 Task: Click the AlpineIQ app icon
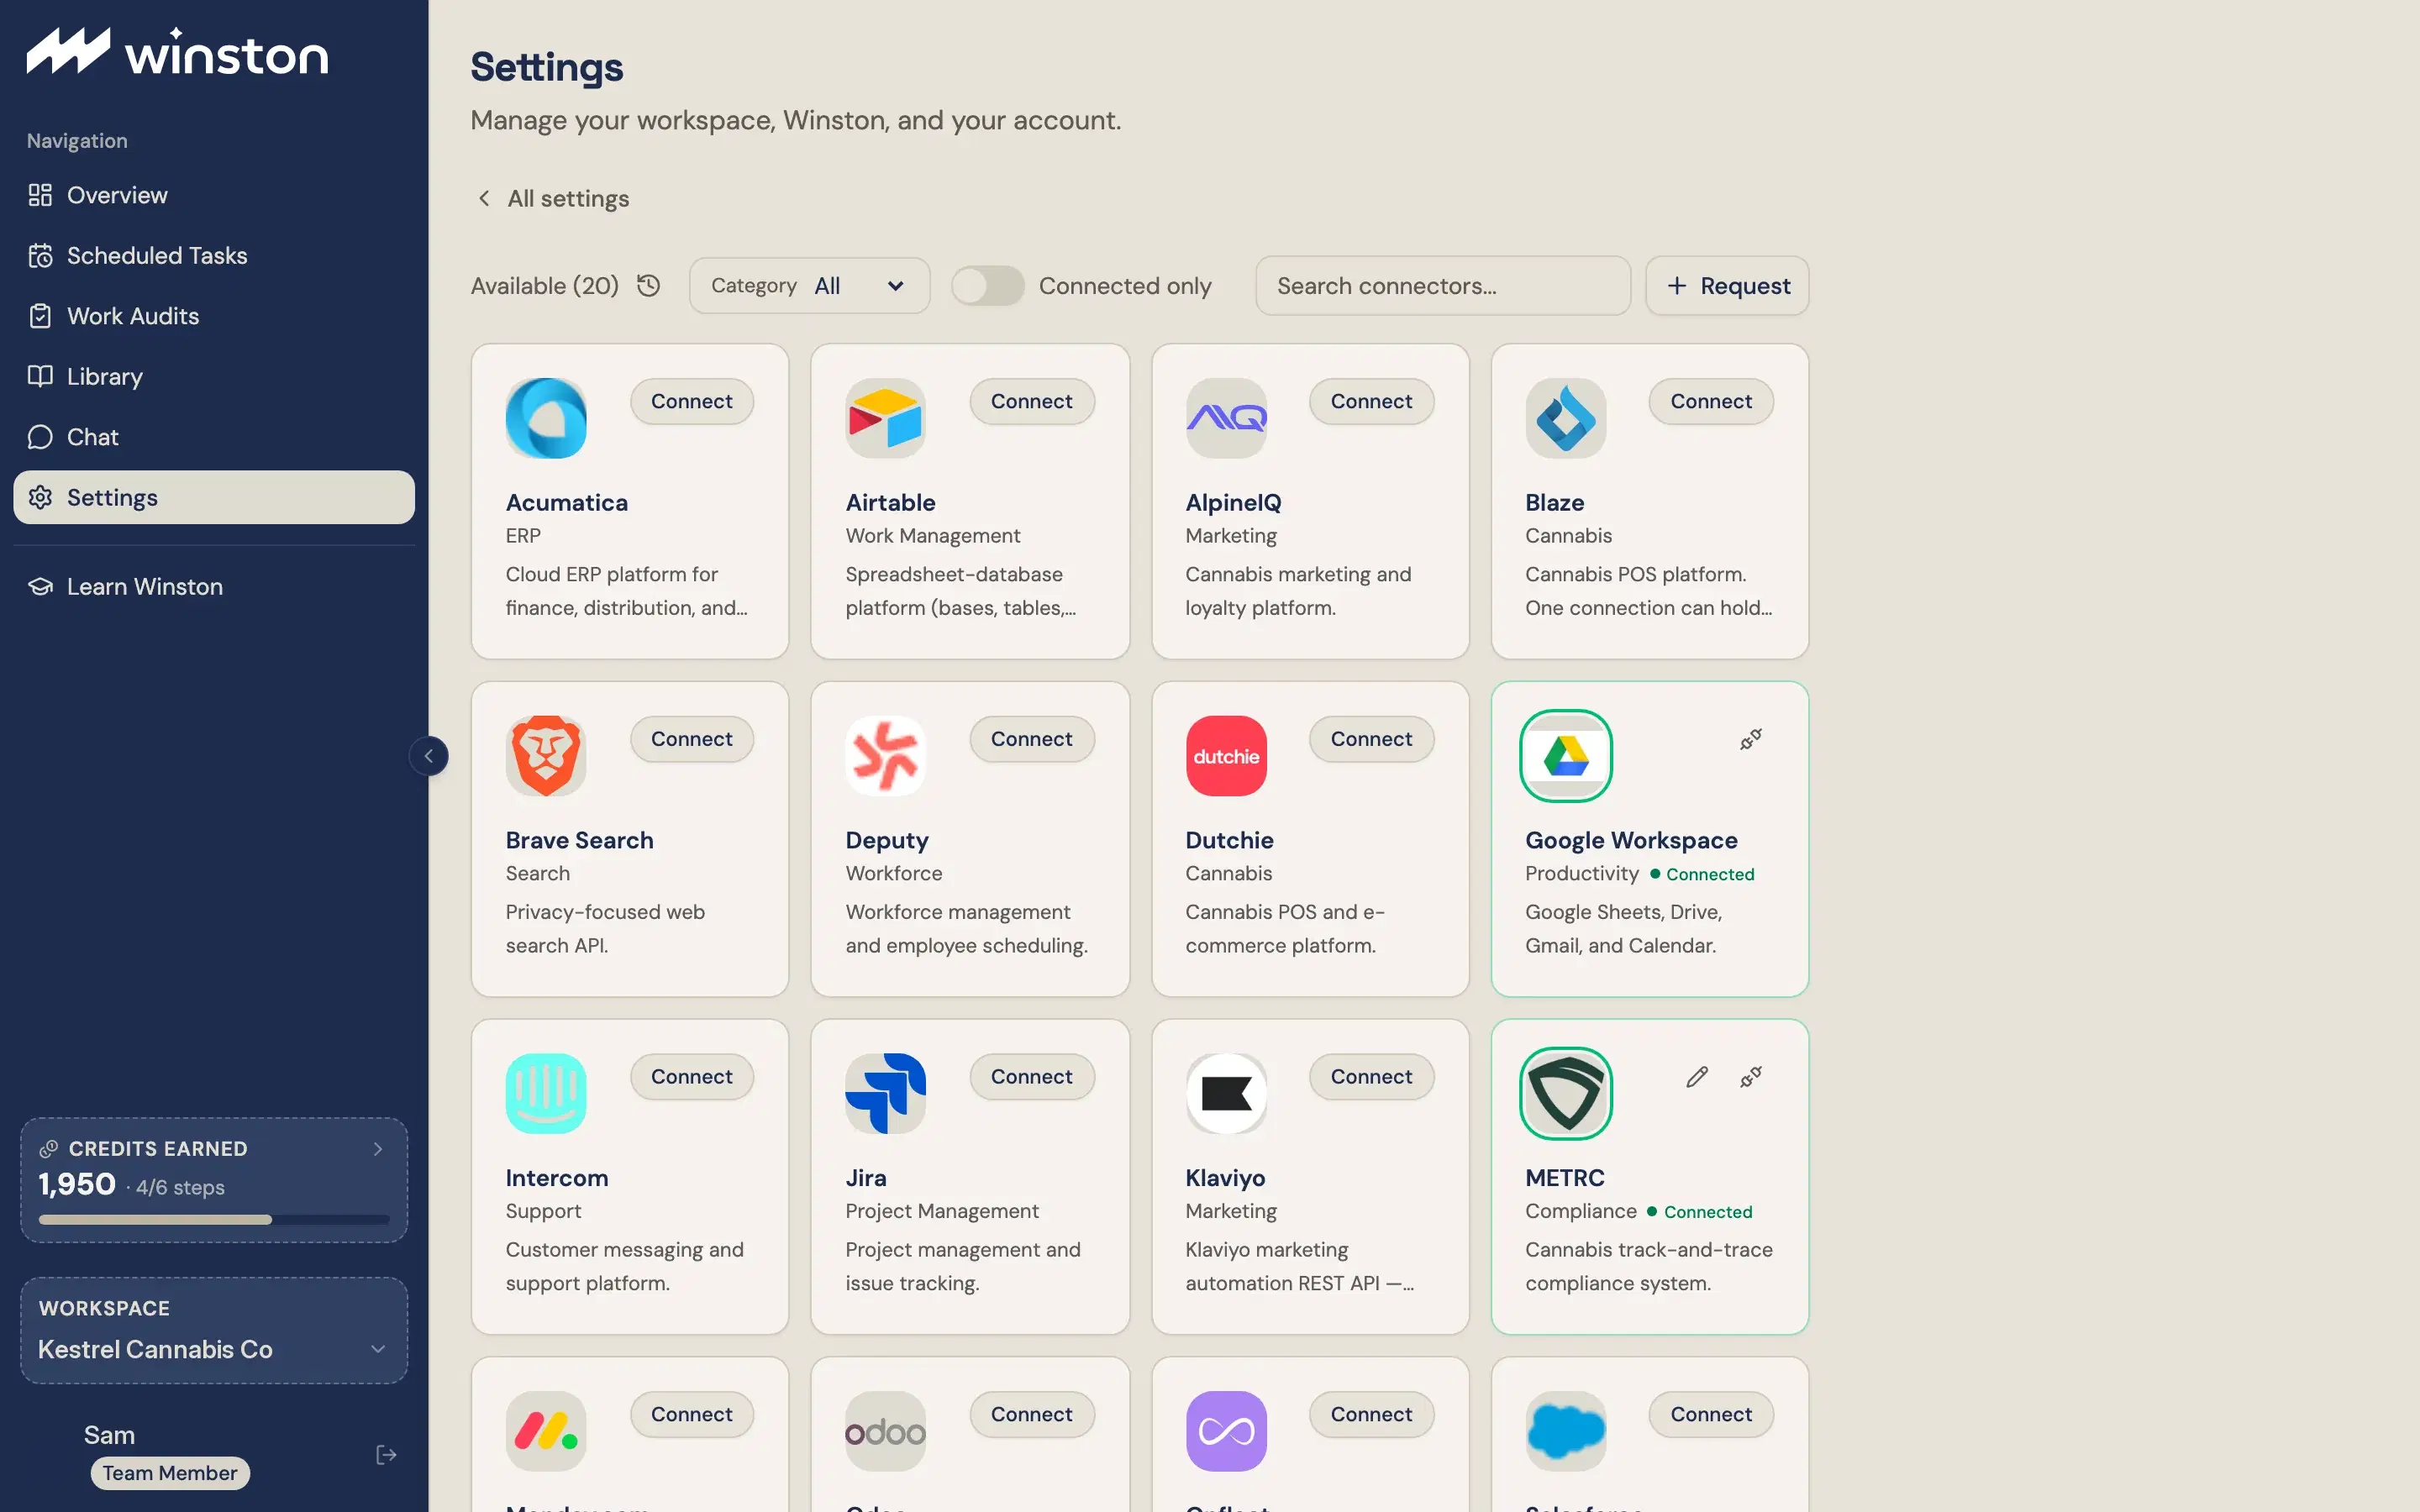[1226, 418]
